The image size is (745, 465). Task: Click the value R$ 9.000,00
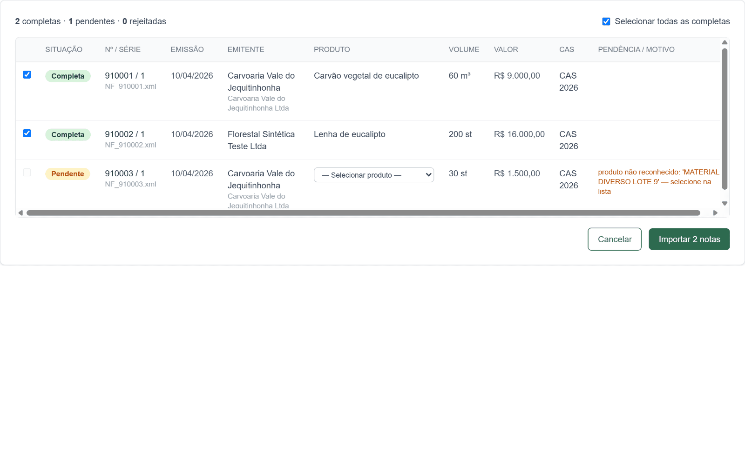point(517,76)
